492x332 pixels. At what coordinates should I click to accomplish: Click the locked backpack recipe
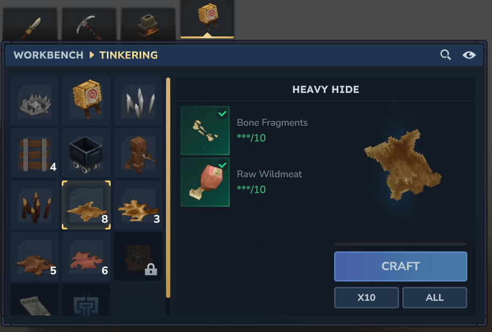pyautogui.click(x=139, y=257)
